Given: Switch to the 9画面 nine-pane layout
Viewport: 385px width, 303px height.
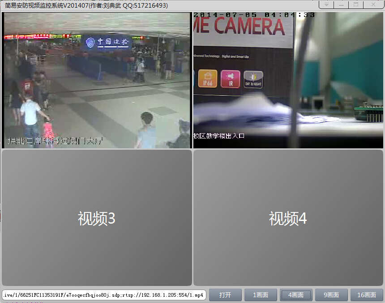Looking at the screenshot, I should click(331, 295).
